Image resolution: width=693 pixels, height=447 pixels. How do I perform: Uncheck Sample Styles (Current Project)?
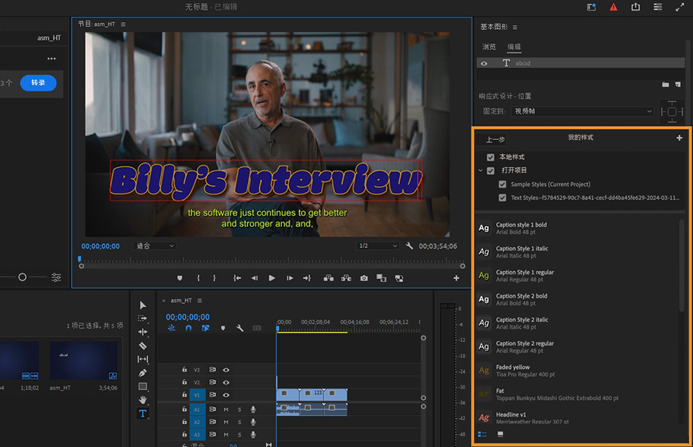502,185
